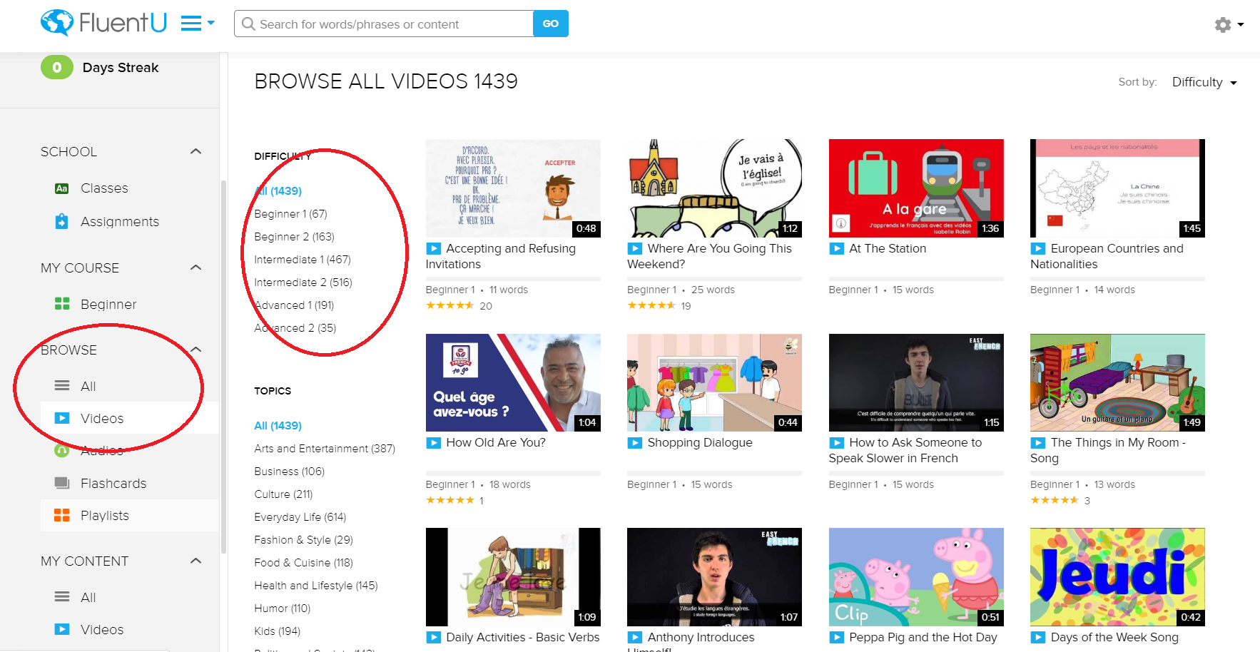Click the Browse Videos play icon

coord(62,419)
